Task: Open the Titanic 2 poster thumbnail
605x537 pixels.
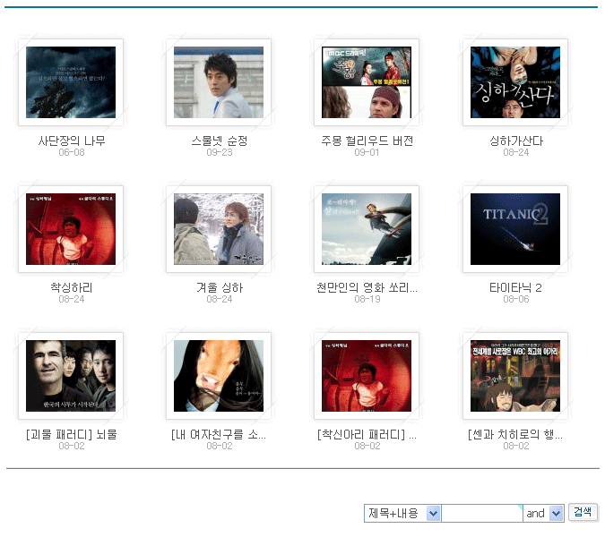Action: (515, 229)
